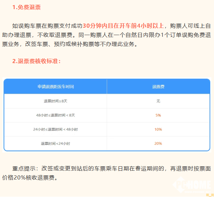Select the "申请退票距发车时间" table header
The height and width of the screenshot is (197, 214).
[x=56, y=87]
